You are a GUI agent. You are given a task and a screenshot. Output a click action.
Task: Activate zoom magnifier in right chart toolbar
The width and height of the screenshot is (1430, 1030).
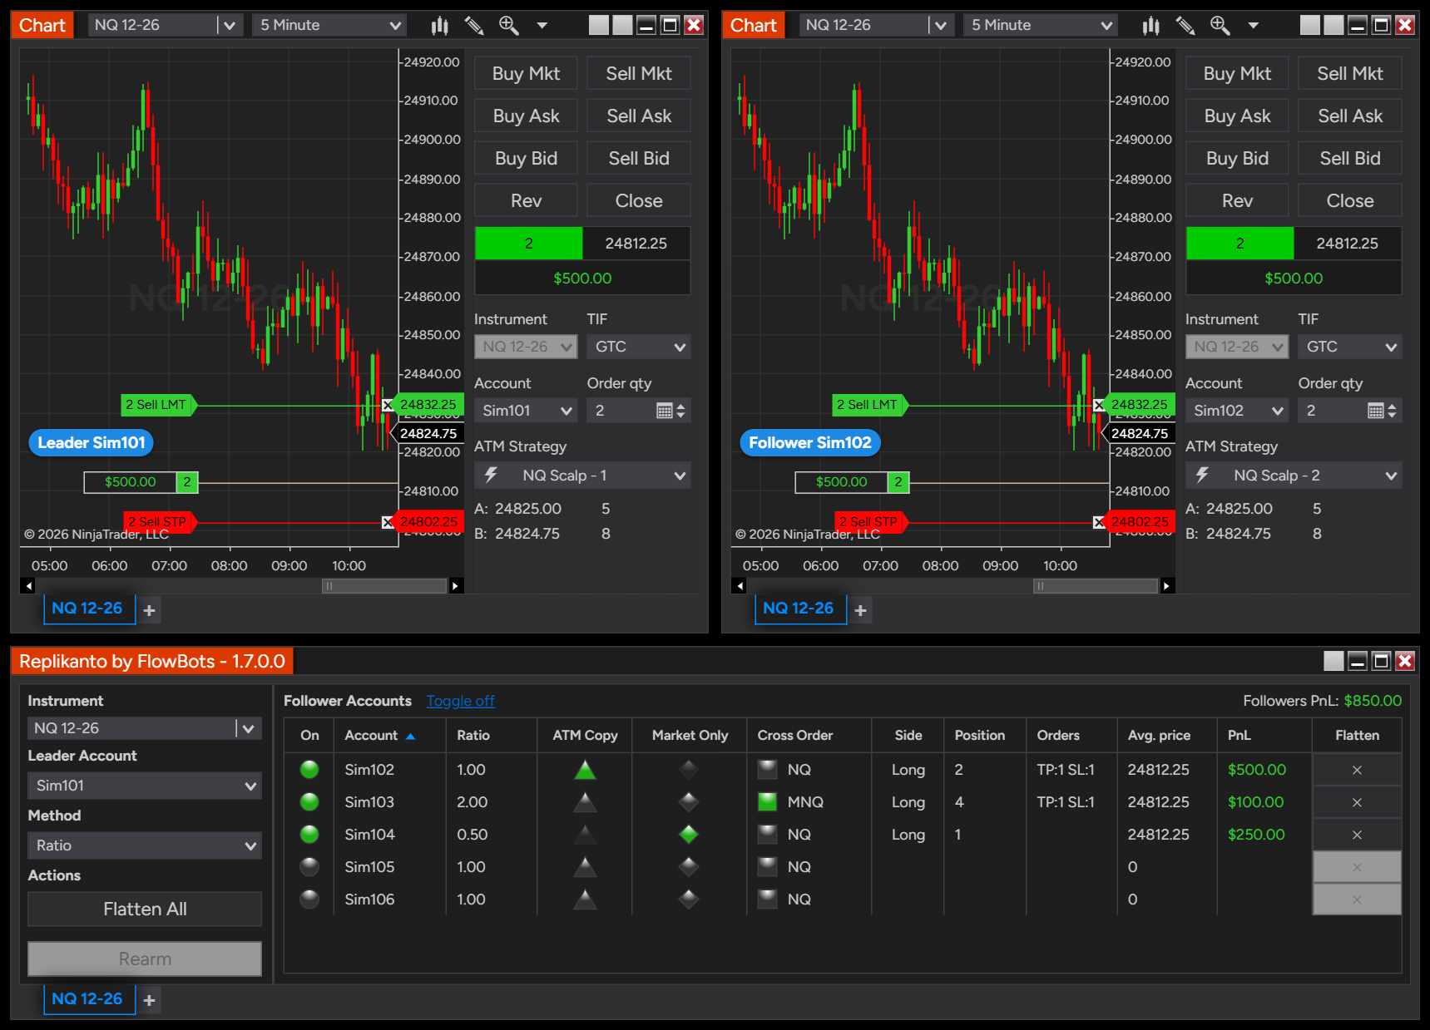click(x=1220, y=26)
